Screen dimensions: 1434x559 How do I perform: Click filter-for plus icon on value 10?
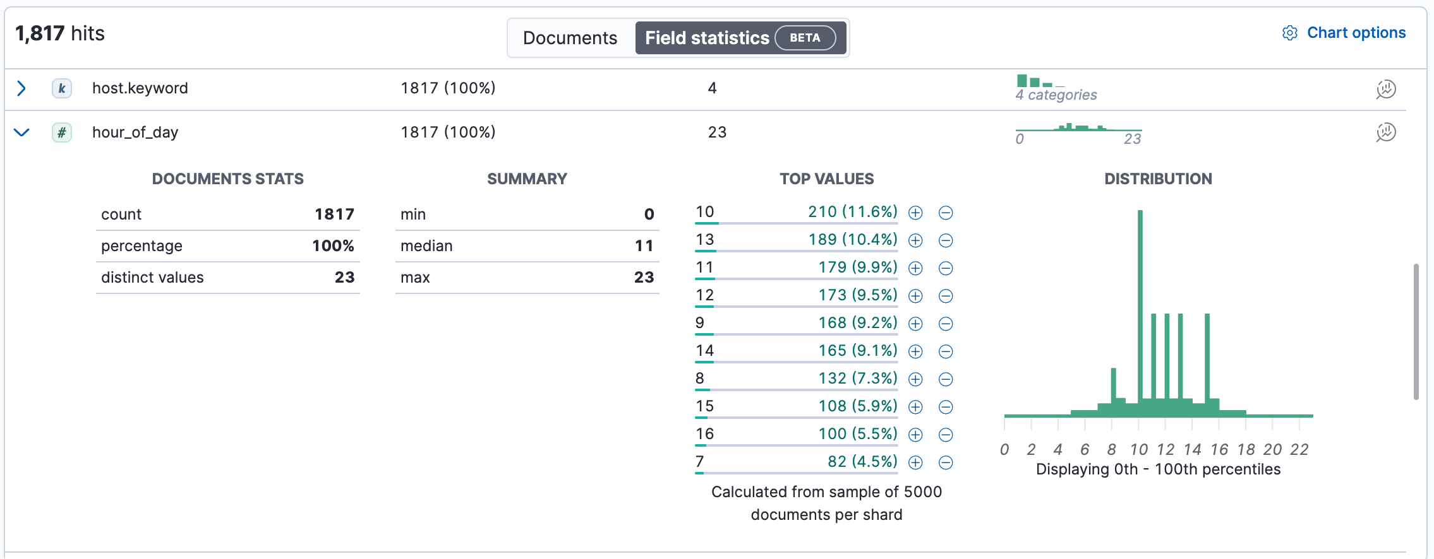coord(915,213)
